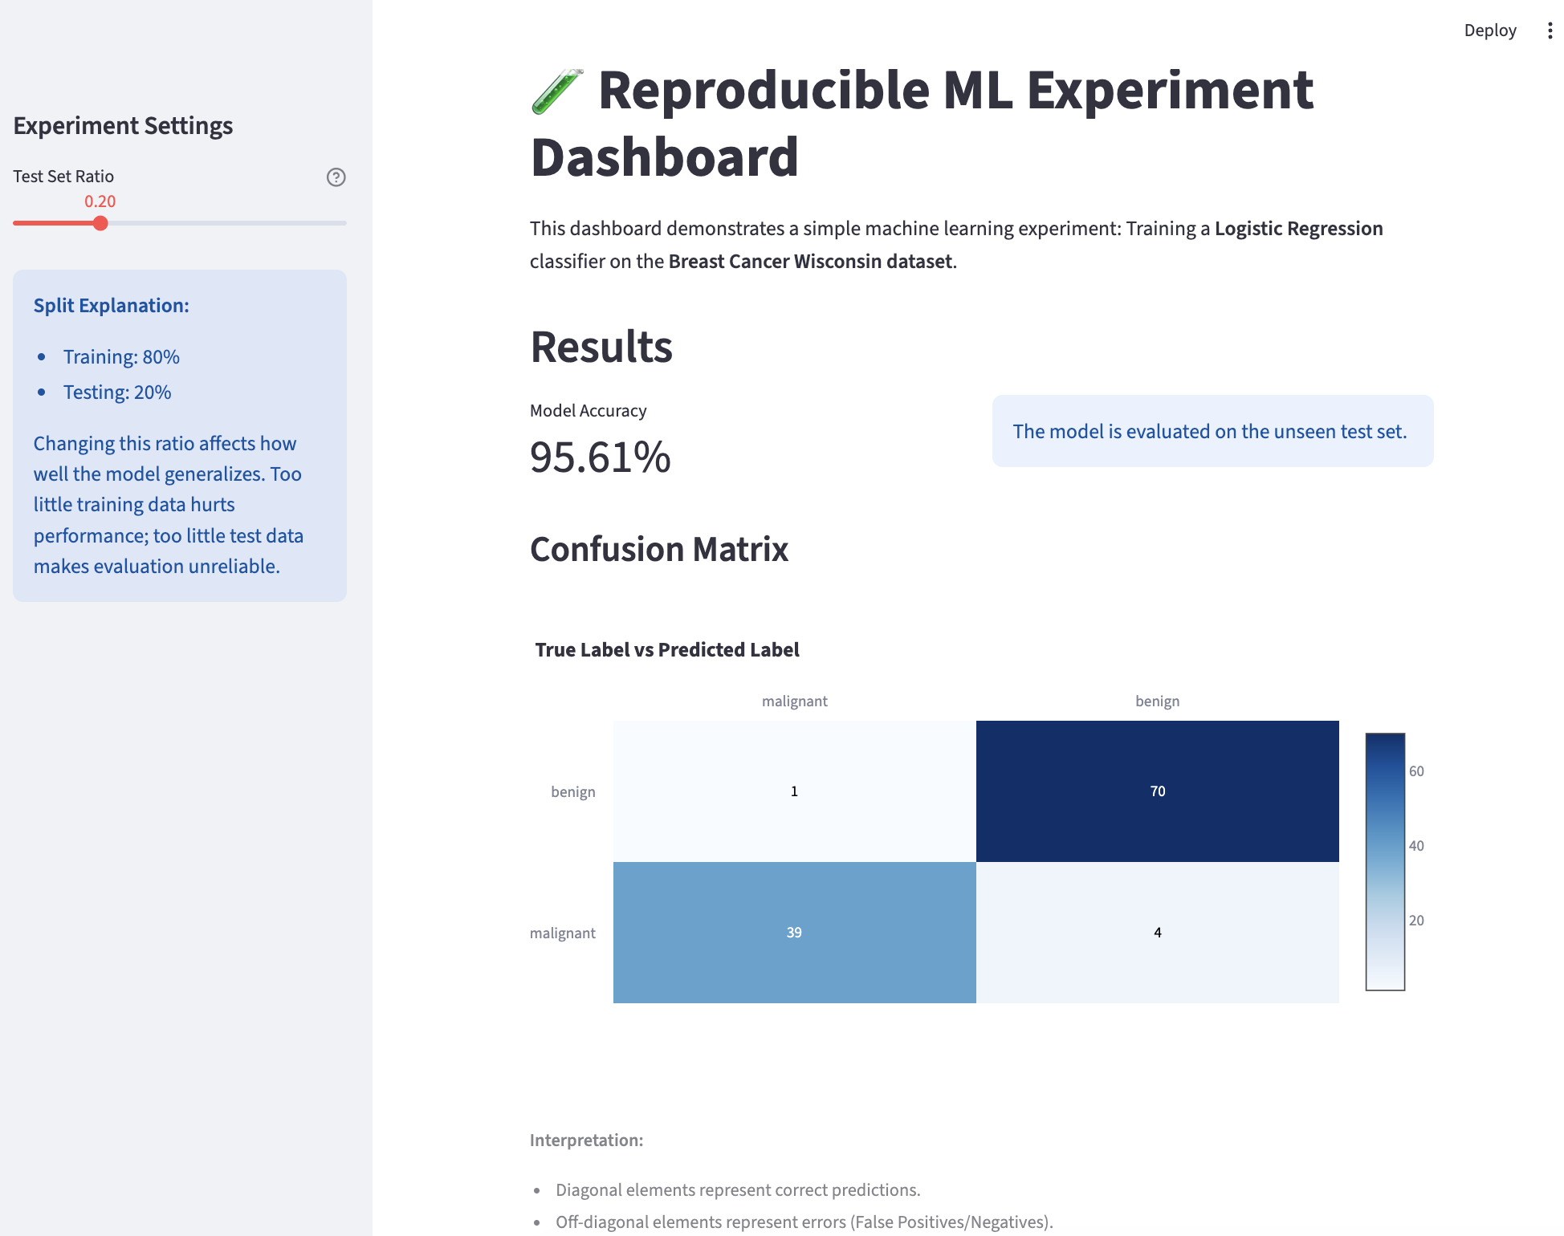
Task: Open the three-dot main menu
Action: click(1550, 30)
